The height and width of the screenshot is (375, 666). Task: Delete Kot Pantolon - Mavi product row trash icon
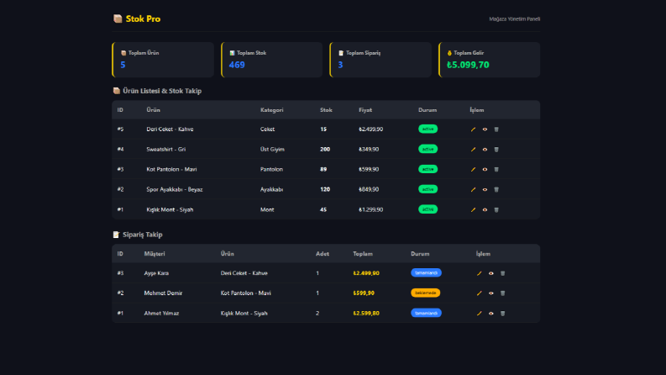496,169
